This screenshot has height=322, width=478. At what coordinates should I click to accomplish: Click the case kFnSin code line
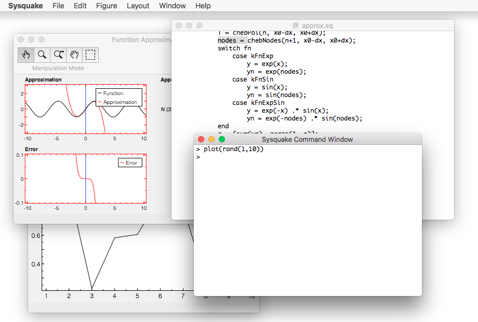pos(253,79)
